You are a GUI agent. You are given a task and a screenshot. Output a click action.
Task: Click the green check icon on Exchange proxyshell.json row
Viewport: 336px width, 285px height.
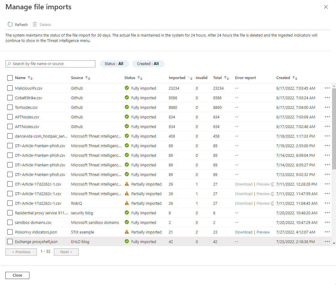click(127, 242)
